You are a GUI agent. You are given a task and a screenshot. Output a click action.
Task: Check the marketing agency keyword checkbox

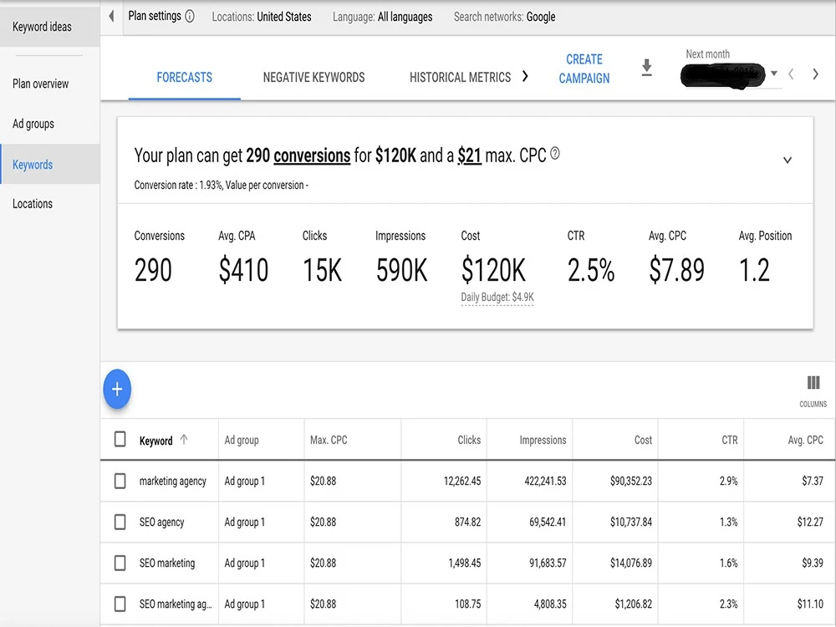tap(120, 481)
